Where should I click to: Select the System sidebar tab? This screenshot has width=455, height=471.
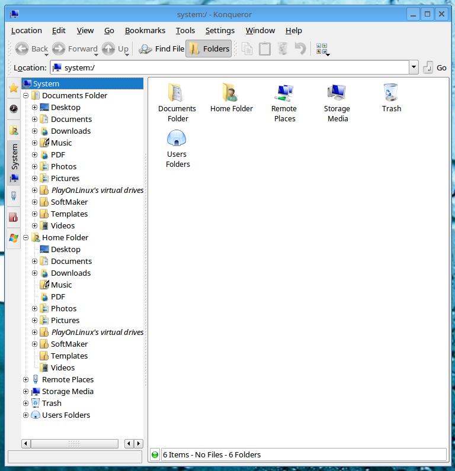coord(14,163)
